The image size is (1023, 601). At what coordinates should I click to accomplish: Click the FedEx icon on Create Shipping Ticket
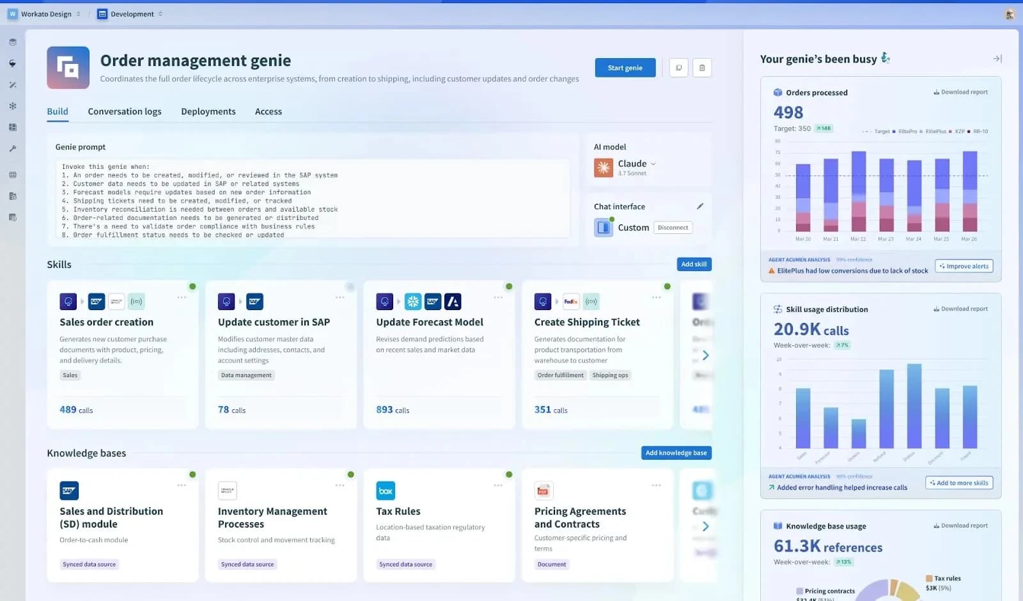[570, 301]
